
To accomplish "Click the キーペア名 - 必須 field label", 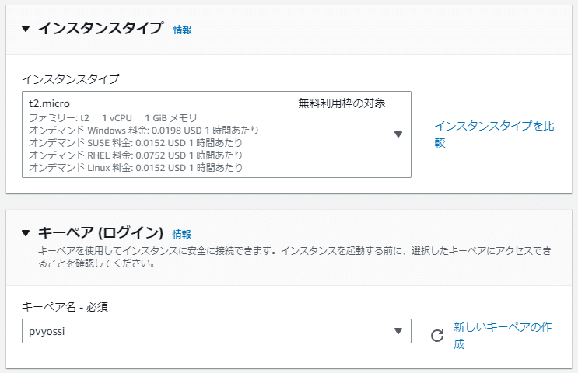I will click(x=65, y=306).
